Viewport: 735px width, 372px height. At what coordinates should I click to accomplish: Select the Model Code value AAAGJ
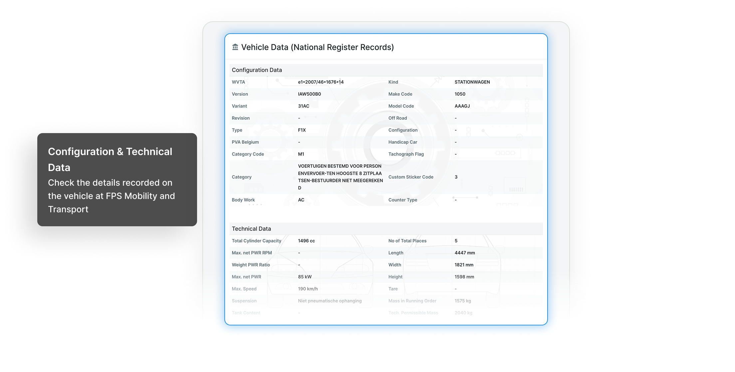coord(462,106)
